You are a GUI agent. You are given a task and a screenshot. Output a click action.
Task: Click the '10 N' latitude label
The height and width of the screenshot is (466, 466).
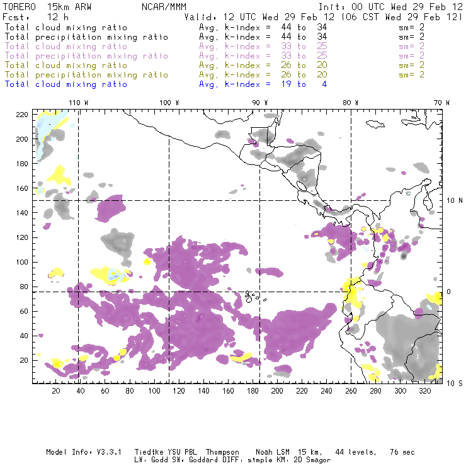[x=455, y=200]
